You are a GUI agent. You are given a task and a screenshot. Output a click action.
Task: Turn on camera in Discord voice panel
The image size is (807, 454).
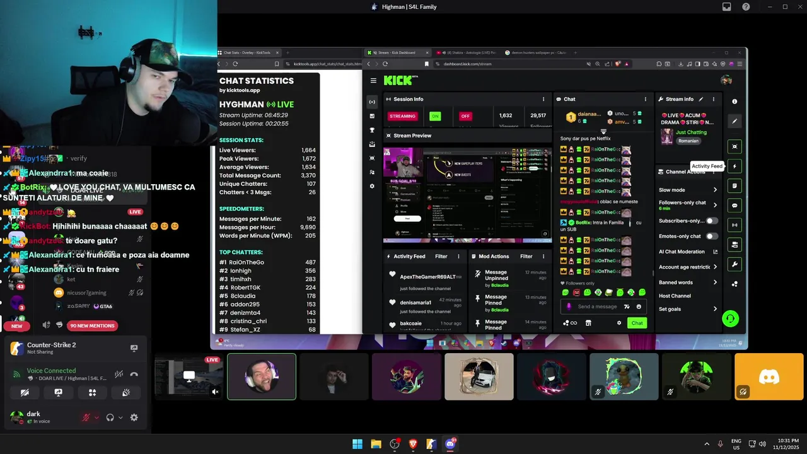pyautogui.click(x=25, y=392)
